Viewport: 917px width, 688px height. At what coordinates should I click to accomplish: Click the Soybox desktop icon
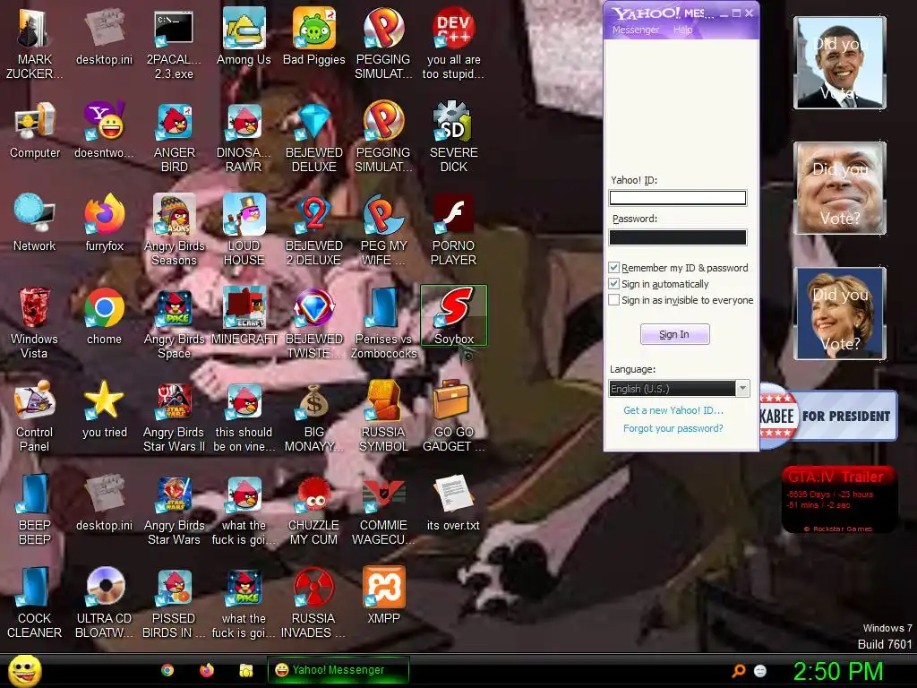pyautogui.click(x=454, y=316)
